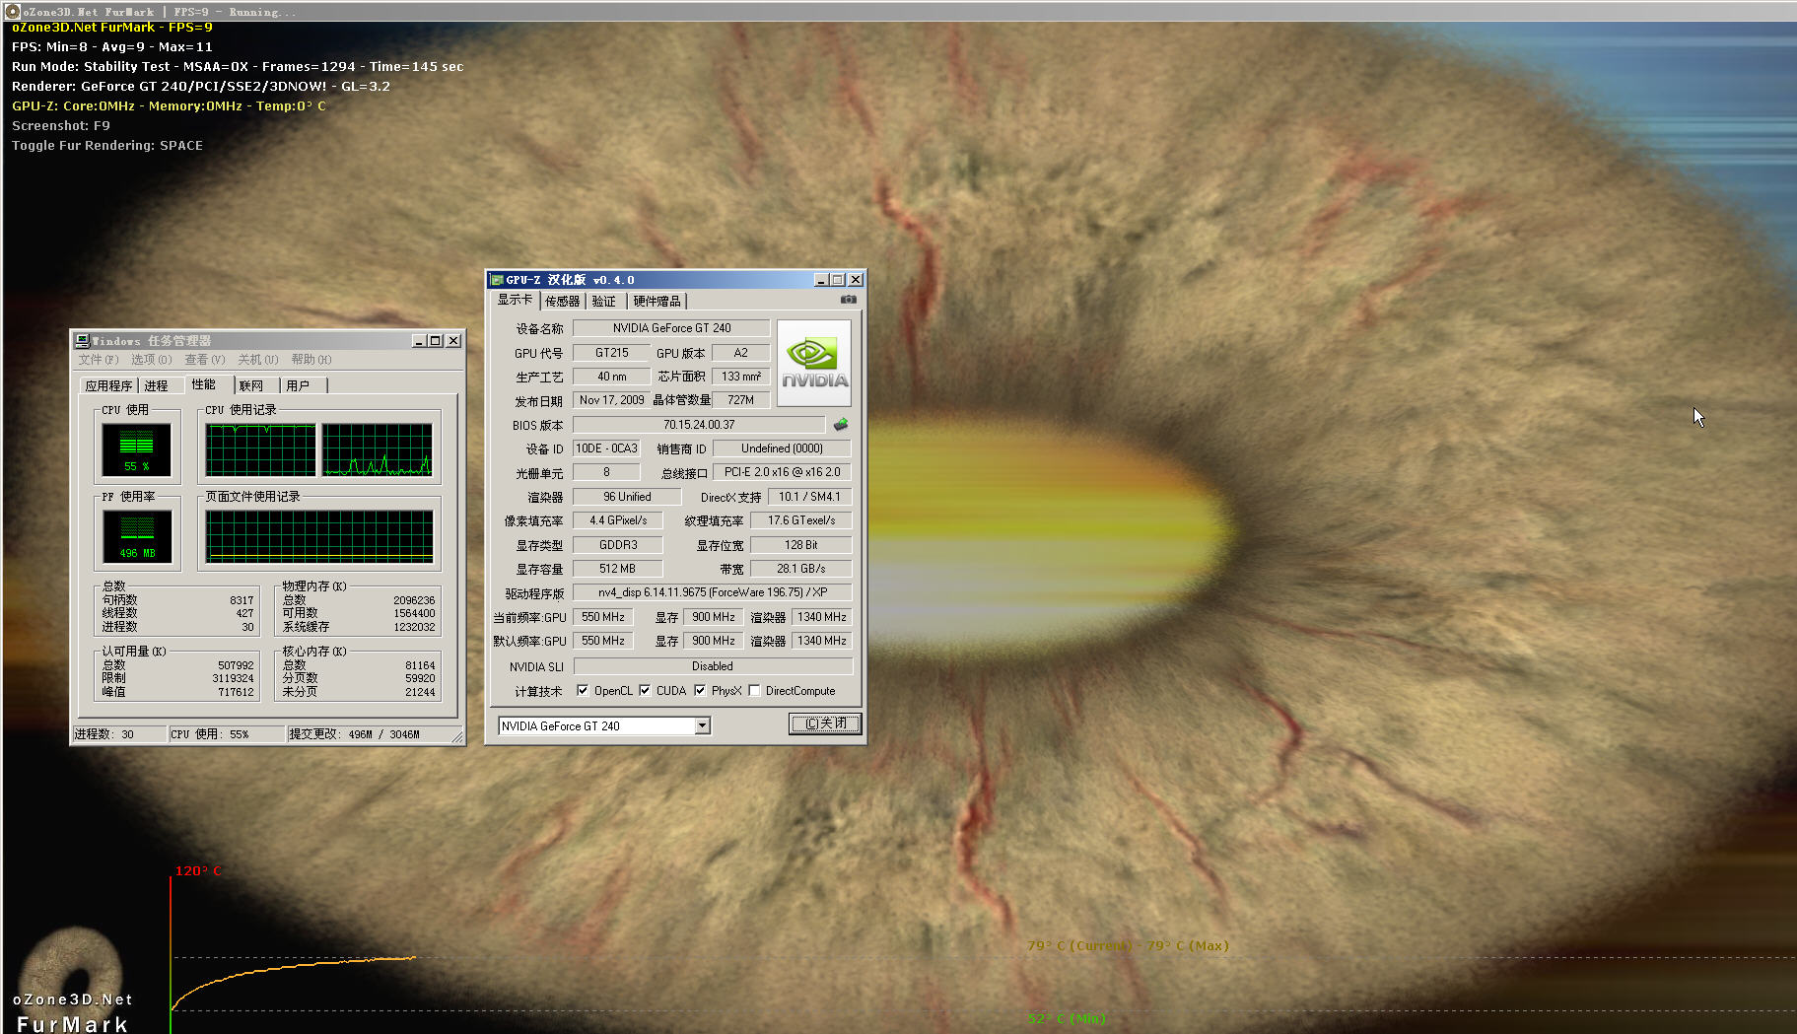The image size is (1797, 1034).
Task: Click the 128 Bit bus width field
Action: coord(800,545)
